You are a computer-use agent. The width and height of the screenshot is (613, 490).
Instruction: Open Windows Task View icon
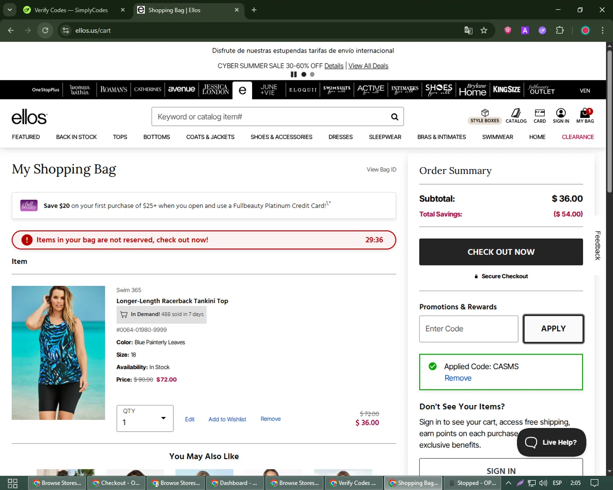click(x=13, y=483)
